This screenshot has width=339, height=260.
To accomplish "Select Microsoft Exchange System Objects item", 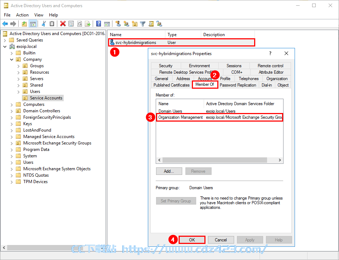I will coord(57,169).
